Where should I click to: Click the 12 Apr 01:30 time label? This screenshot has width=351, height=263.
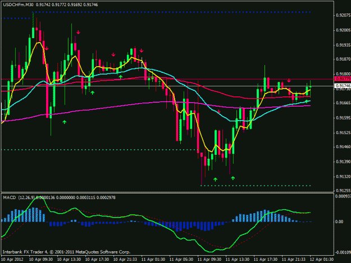click(322, 260)
